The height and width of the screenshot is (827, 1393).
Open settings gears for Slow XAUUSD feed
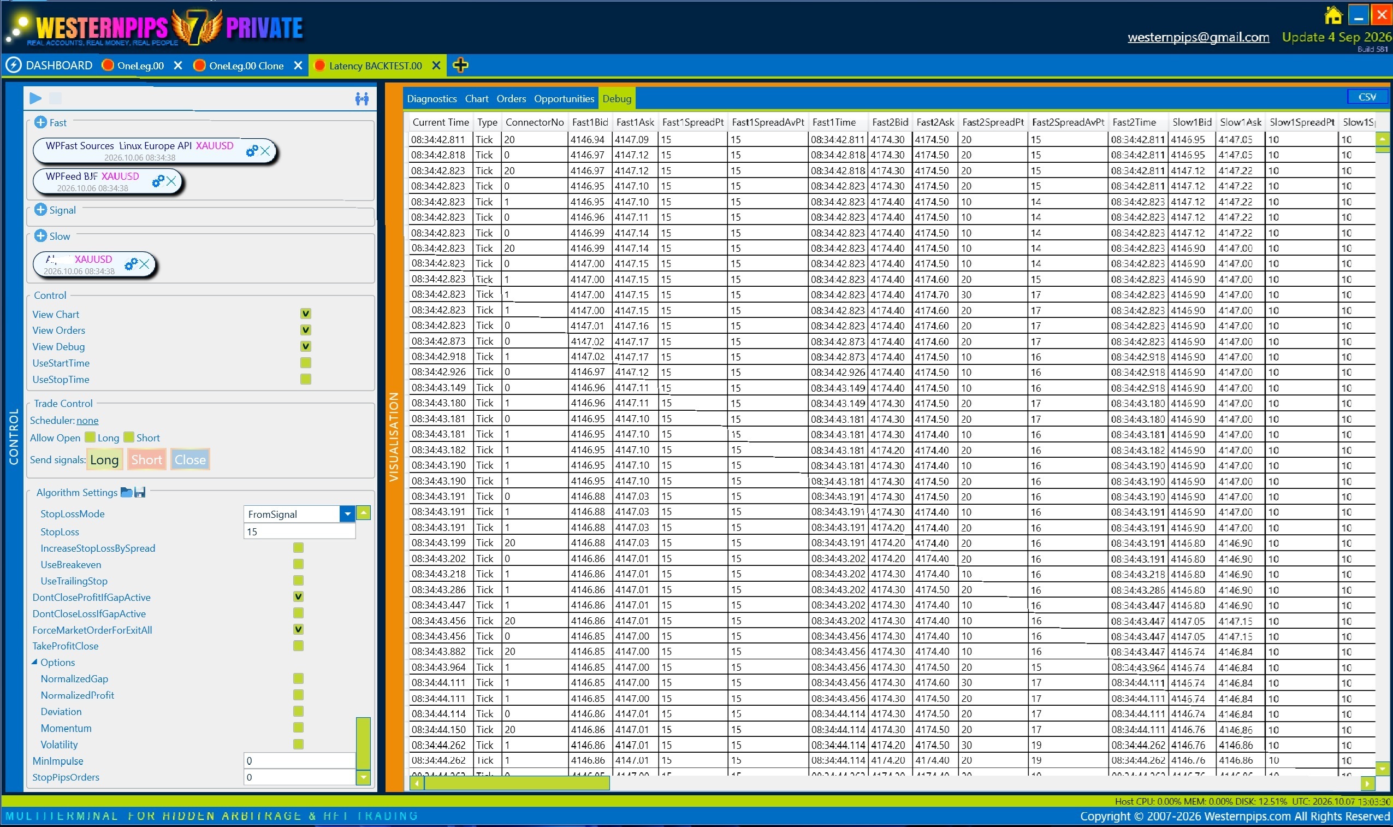pos(131,264)
